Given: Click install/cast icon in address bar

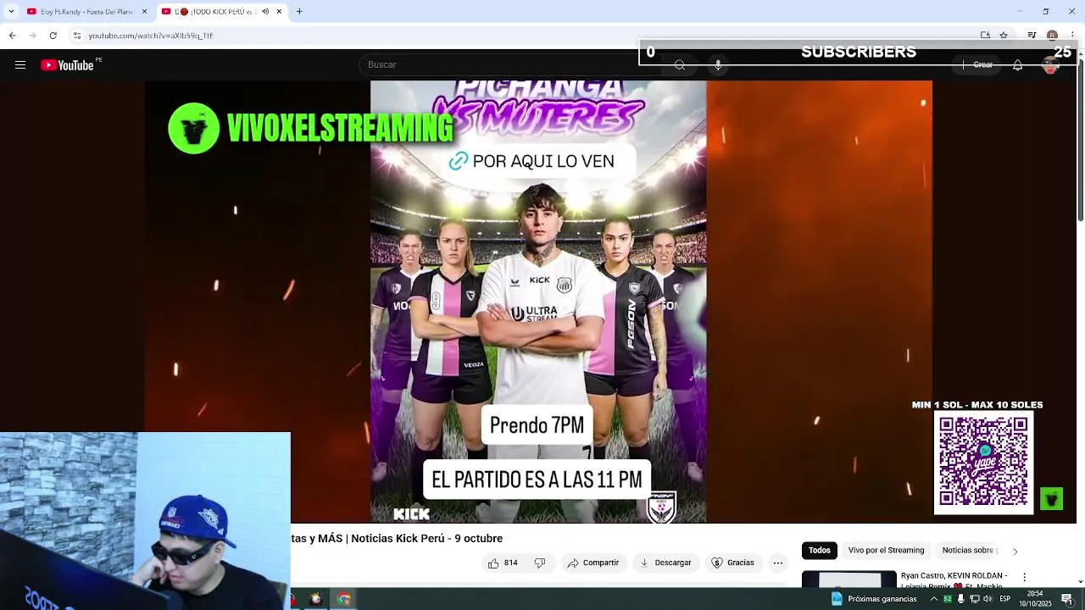Looking at the screenshot, I should point(985,36).
